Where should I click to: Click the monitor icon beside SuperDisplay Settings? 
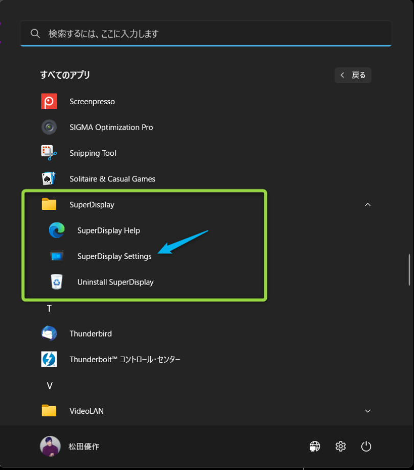pyautogui.click(x=57, y=256)
